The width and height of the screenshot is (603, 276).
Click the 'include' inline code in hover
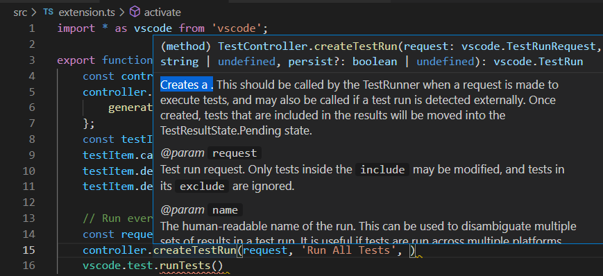[382, 170]
